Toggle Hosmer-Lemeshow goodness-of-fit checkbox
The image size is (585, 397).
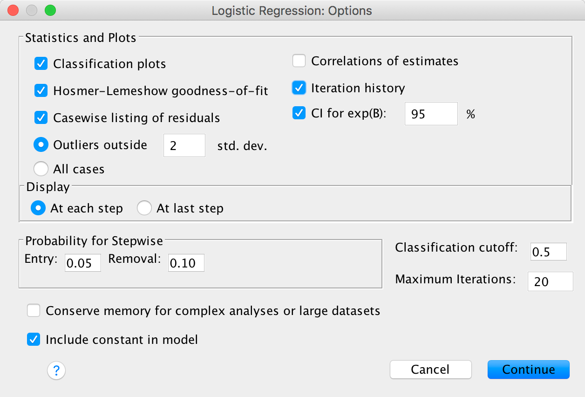click(41, 90)
